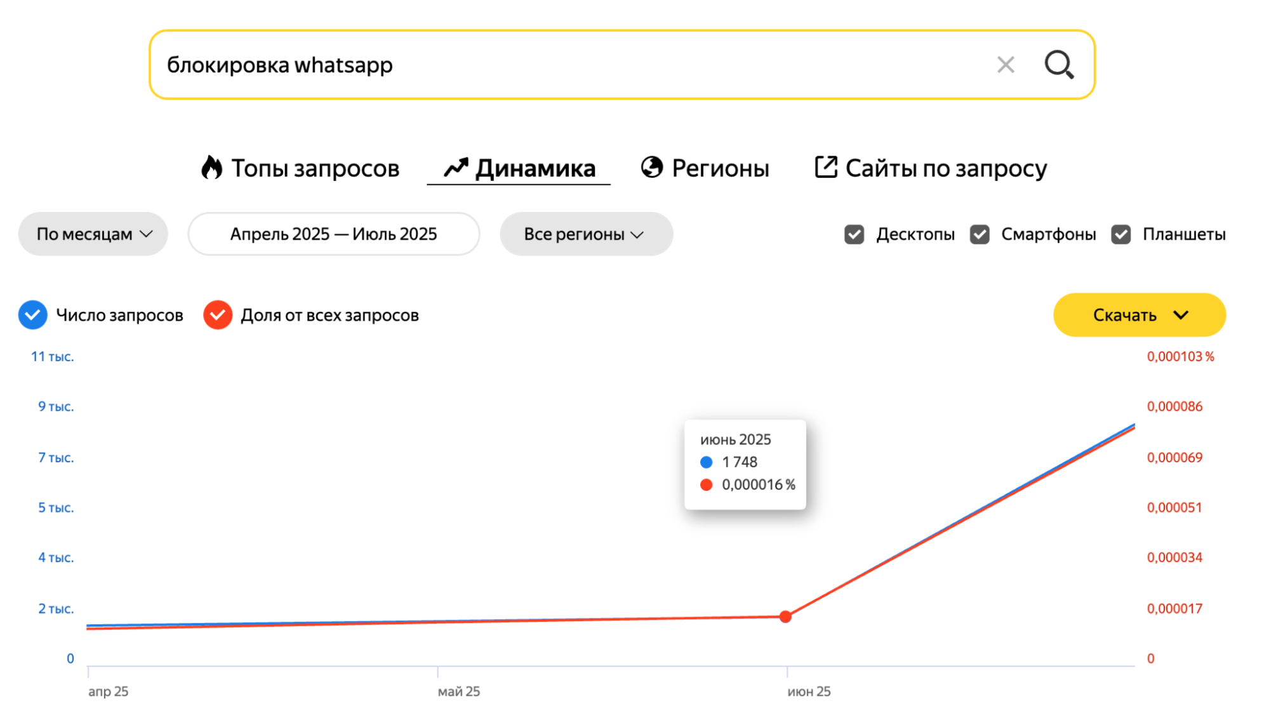Click the '0,000069' right axis label

point(1174,458)
